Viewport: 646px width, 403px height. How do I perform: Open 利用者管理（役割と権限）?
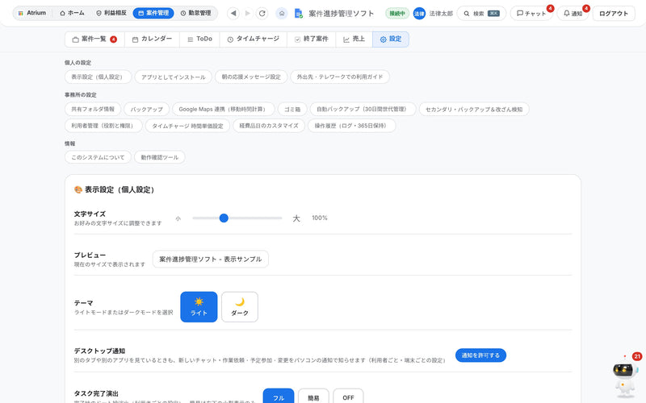pyautogui.click(x=103, y=126)
